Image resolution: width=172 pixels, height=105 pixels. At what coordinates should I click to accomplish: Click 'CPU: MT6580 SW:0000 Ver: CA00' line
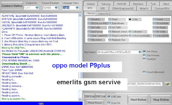coord(20,60)
